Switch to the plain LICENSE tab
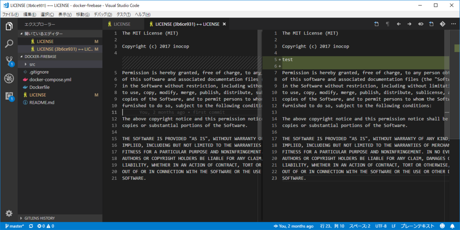 124,24
